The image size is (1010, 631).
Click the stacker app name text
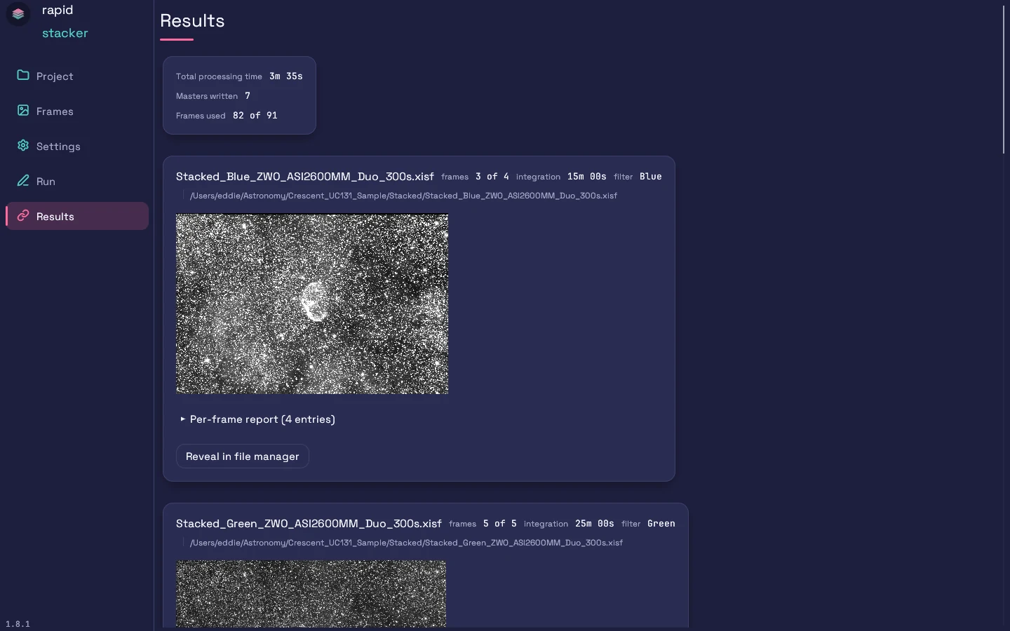pos(65,33)
